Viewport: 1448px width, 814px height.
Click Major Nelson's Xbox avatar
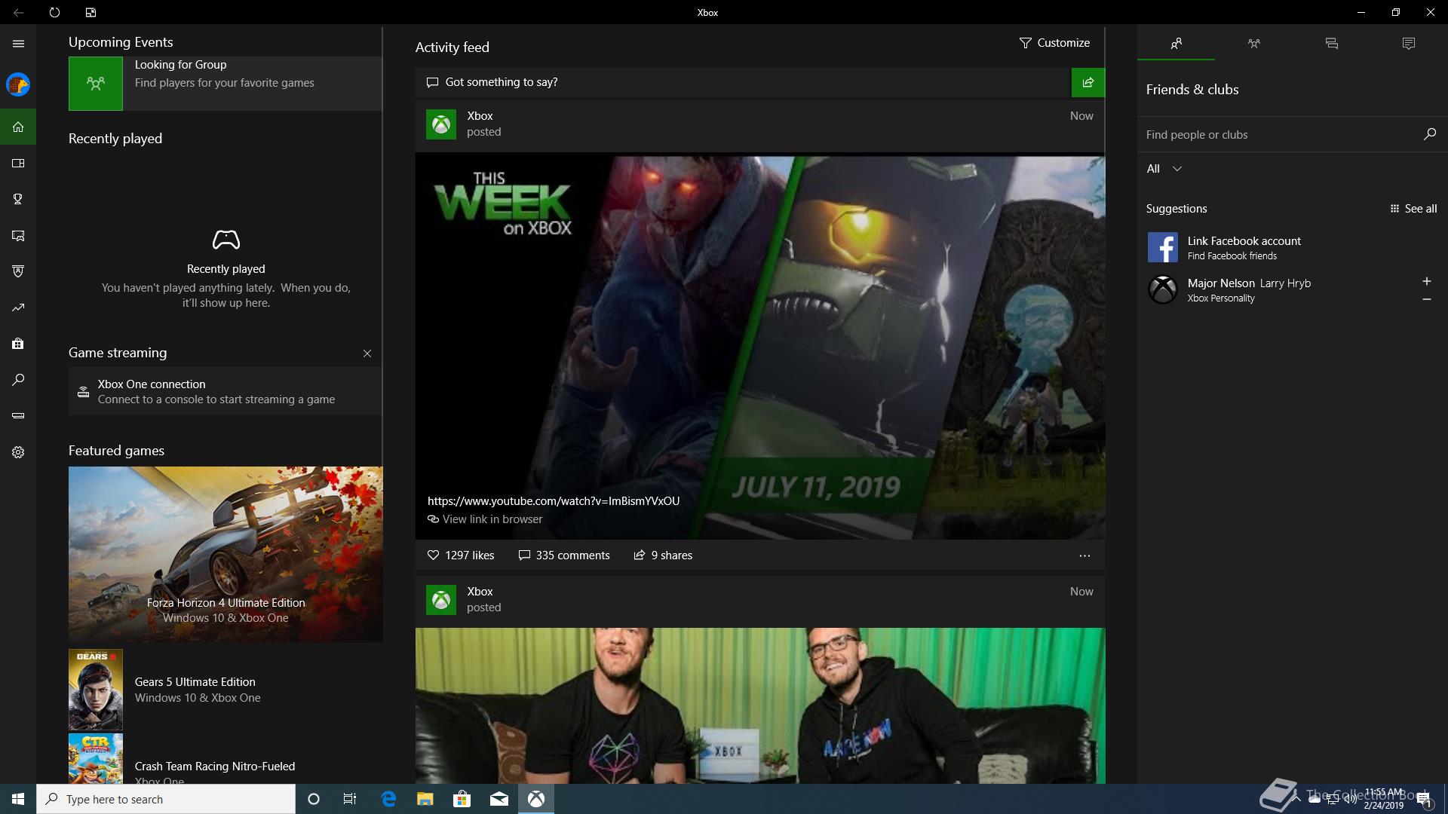click(1162, 289)
